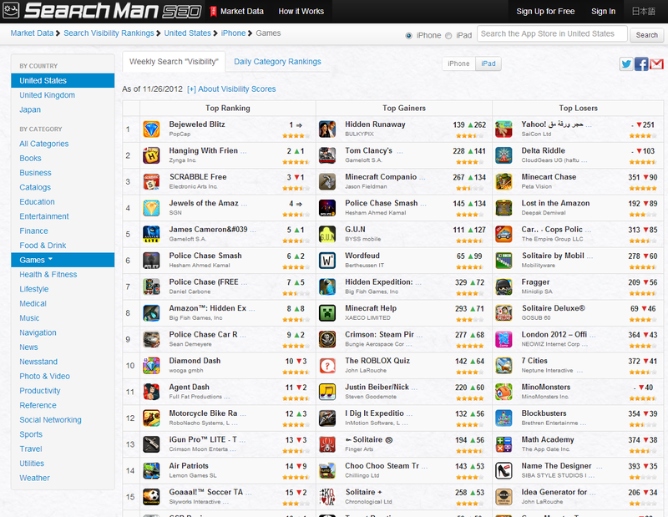Select Japan in country list
This screenshot has width=668, height=517.
[x=30, y=109]
